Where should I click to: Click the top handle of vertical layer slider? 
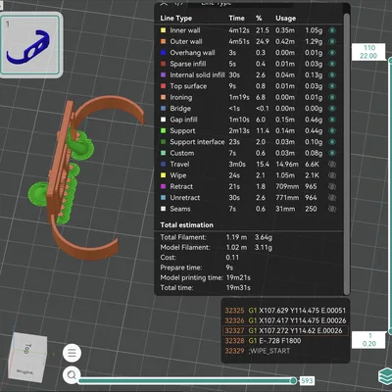pyautogui.click(x=390, y=61)
